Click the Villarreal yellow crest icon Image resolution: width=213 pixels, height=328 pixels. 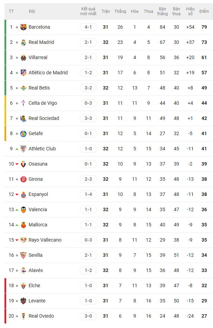click(23, 57)
